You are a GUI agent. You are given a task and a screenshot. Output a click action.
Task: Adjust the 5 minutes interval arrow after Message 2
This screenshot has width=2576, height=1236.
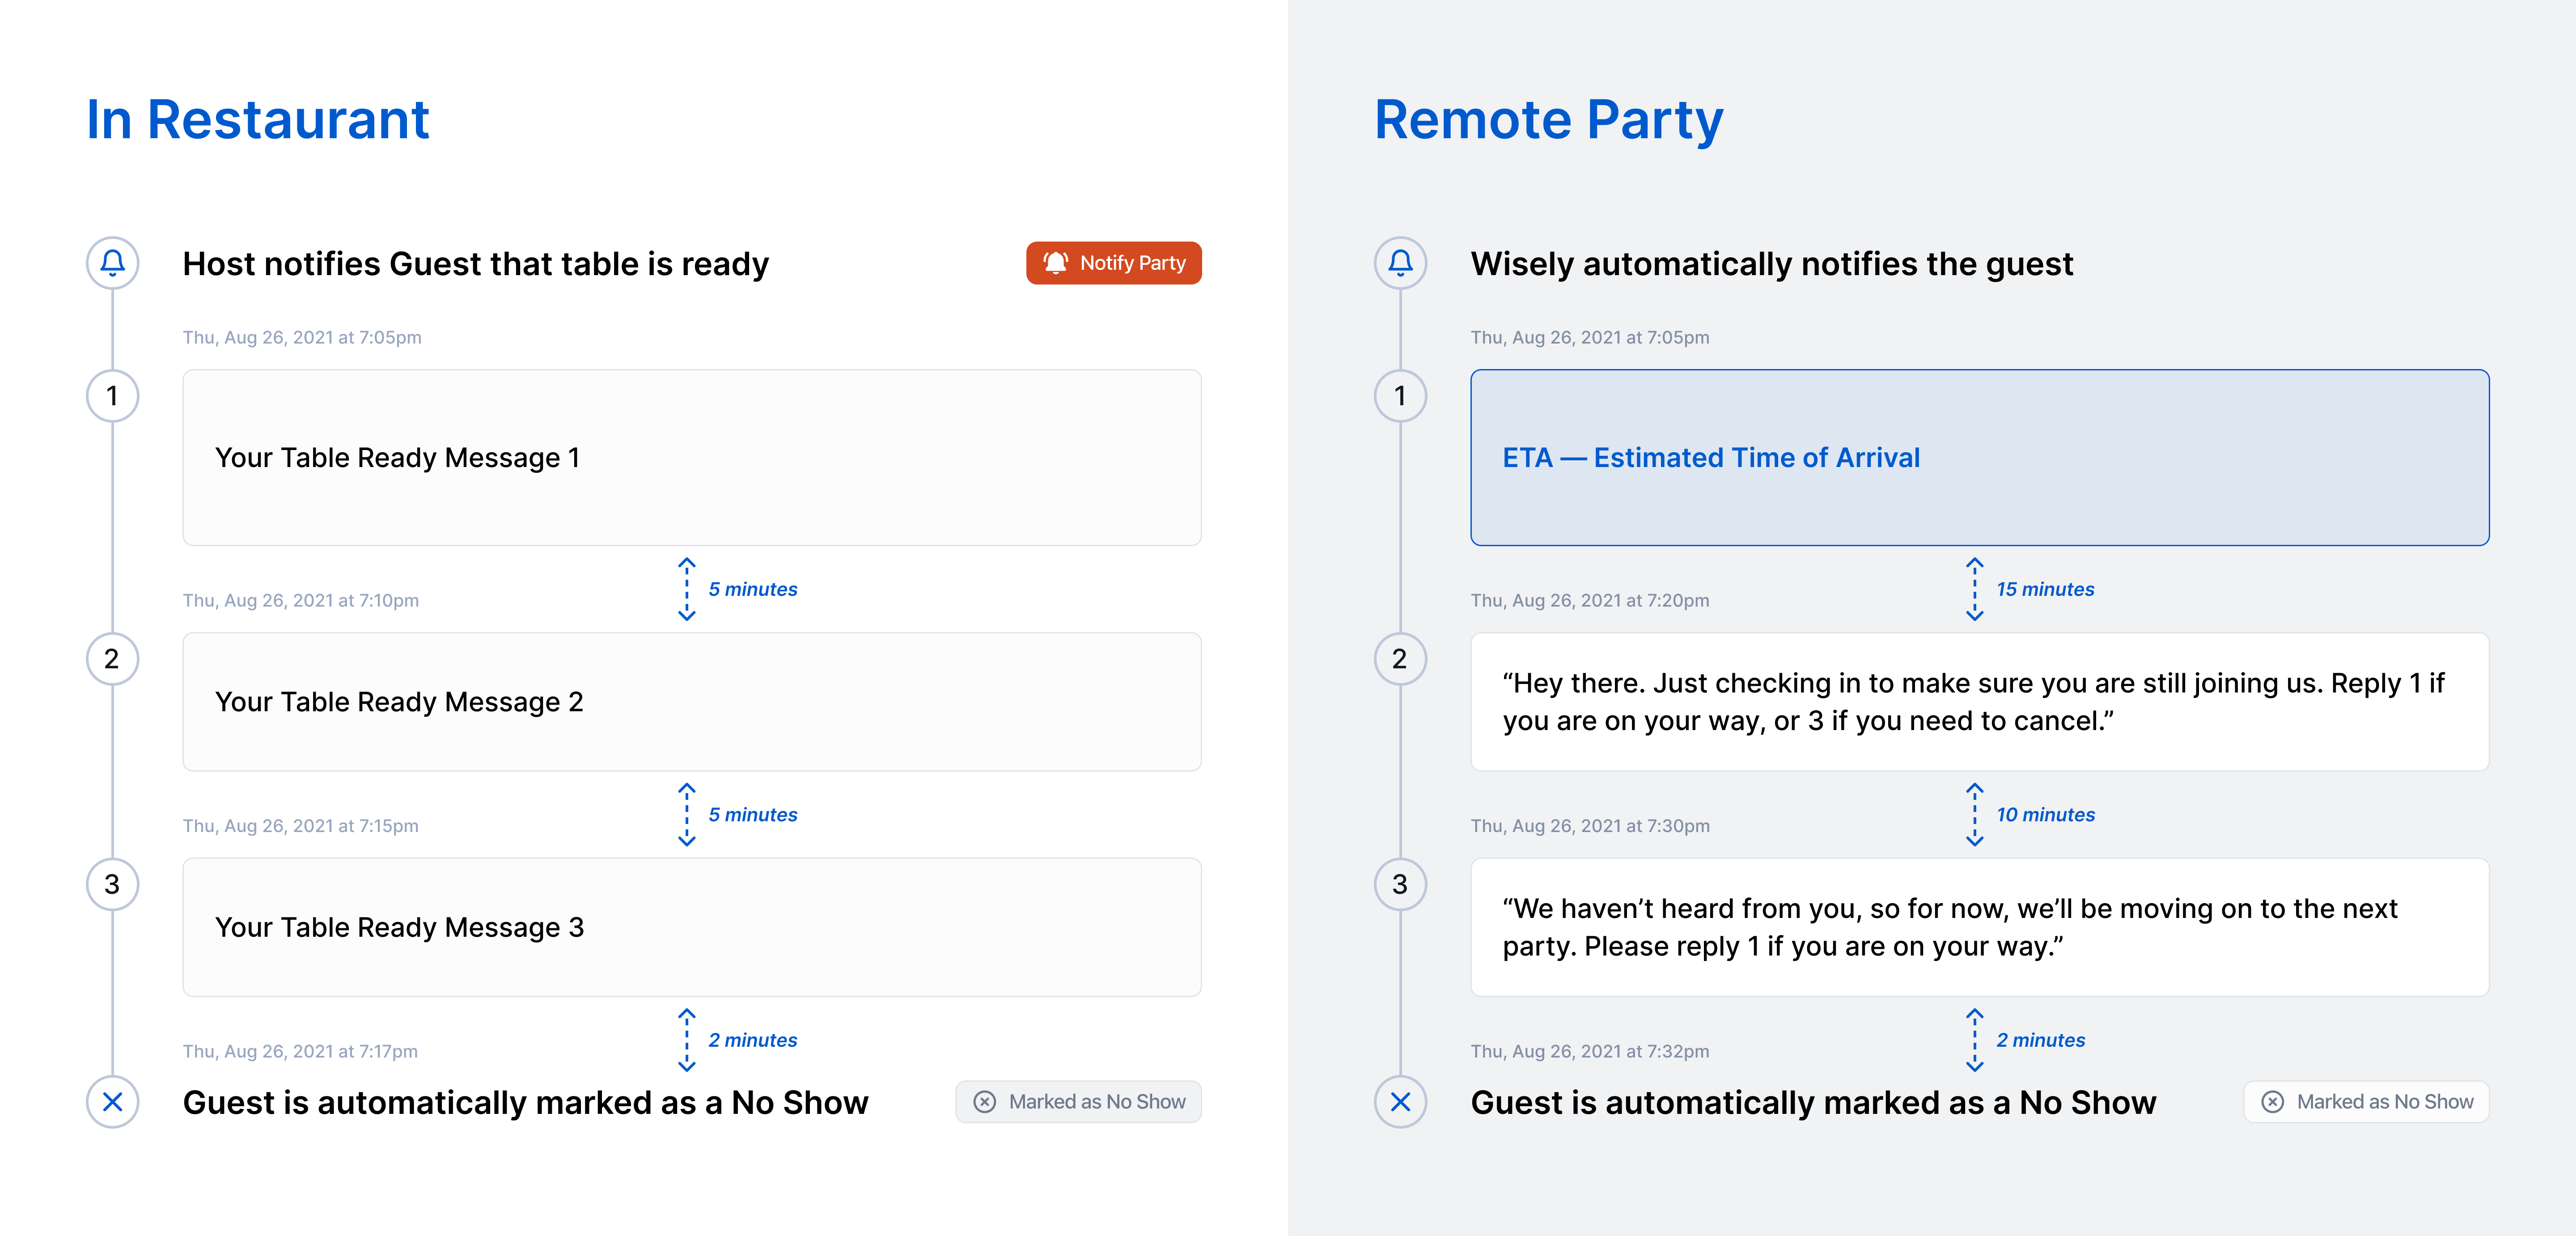point(687,815)
